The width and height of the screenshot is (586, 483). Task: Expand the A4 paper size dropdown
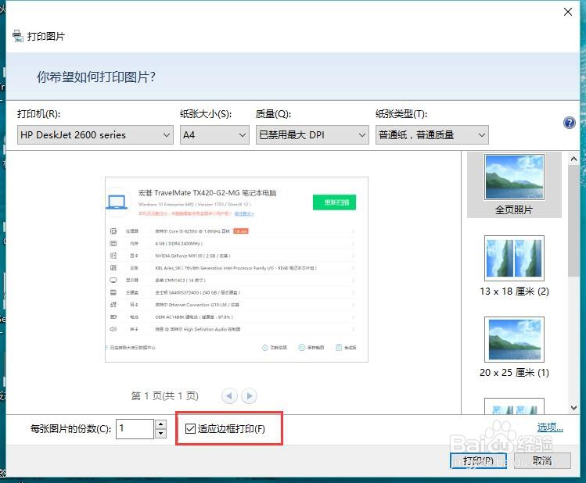(214, 134)
